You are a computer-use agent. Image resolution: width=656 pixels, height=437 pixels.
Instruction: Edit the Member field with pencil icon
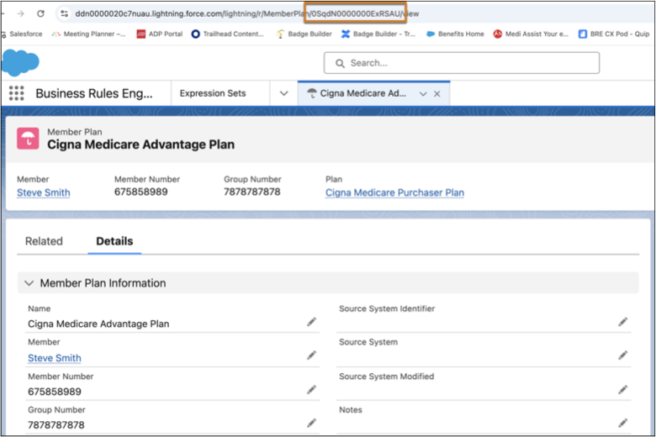[312, 355]
